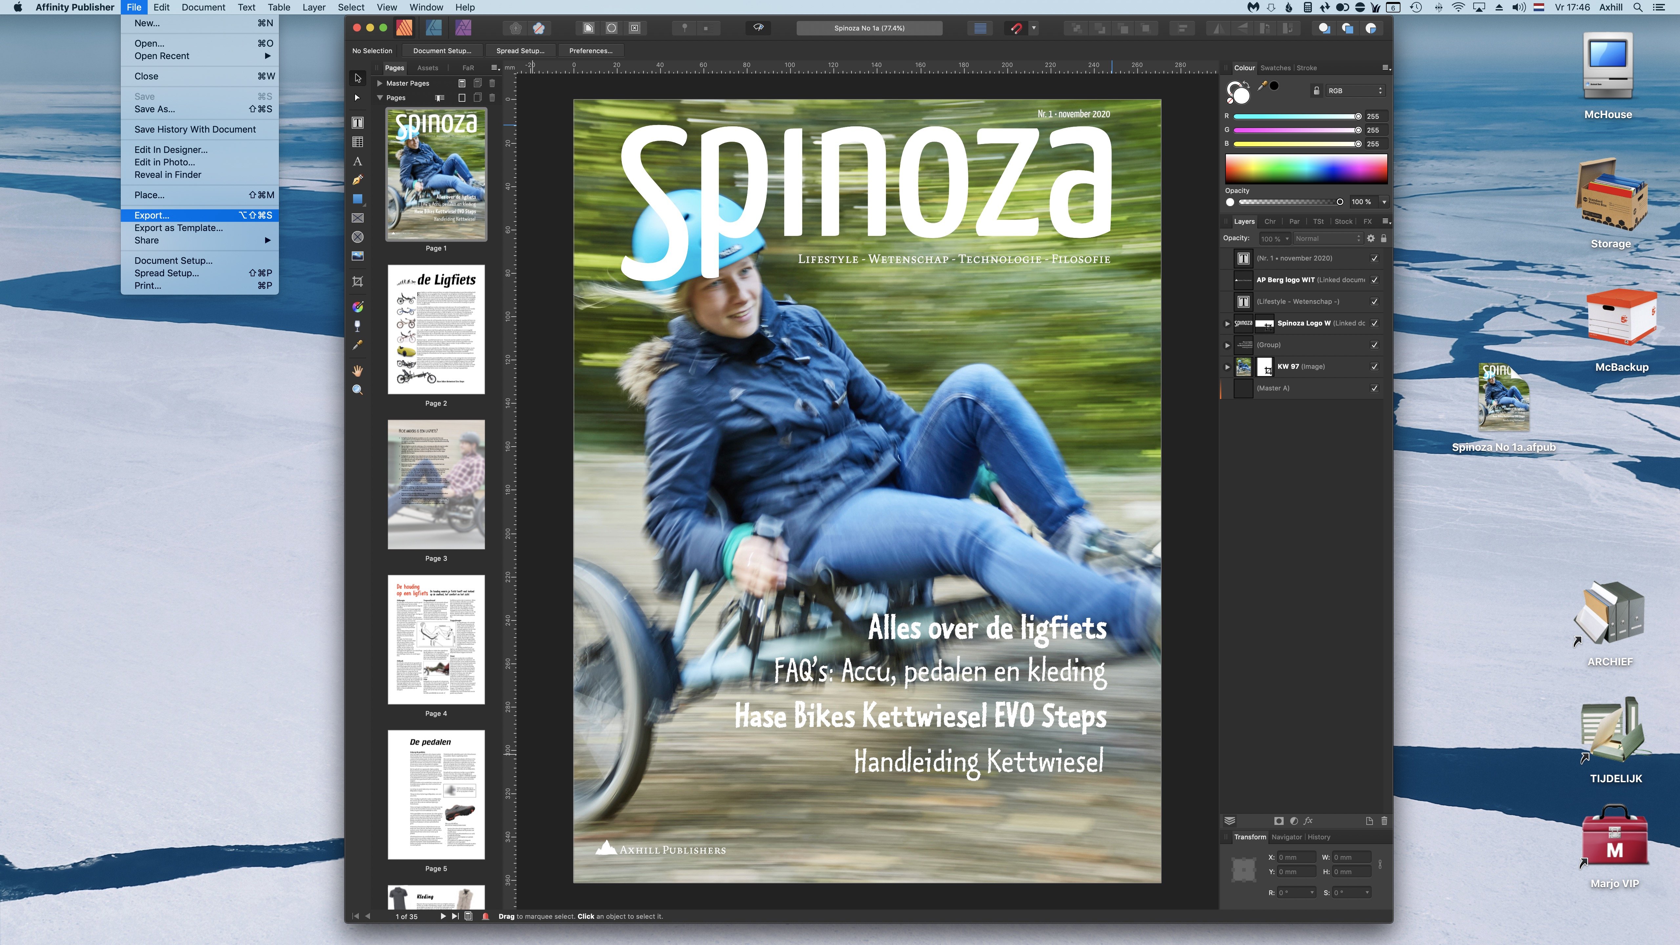
Task: Open the History panel tab
Action: 1319,837
